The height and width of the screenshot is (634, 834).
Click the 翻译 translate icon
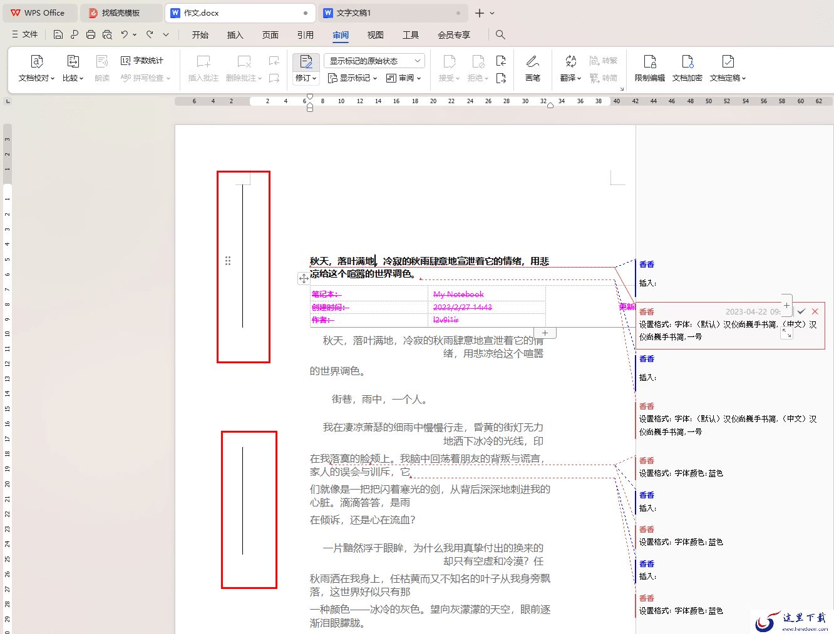(571, 61)
